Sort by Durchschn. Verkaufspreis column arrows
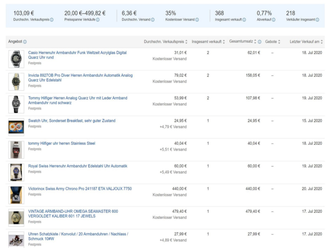Viewport: 330px width, 248px height. click(x=186, y=42)
